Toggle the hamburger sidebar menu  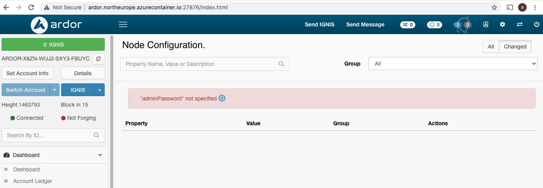point(123,24)
